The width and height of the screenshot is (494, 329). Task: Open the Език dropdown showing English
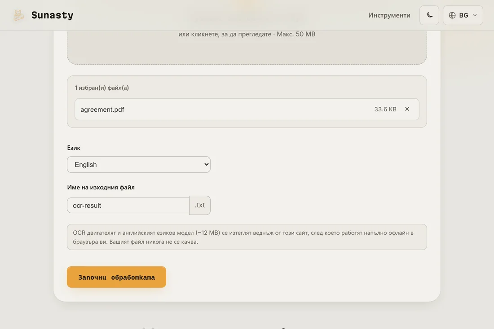click(x=139, y=164)
